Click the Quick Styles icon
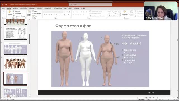The image size is (179, 101). 131,12
